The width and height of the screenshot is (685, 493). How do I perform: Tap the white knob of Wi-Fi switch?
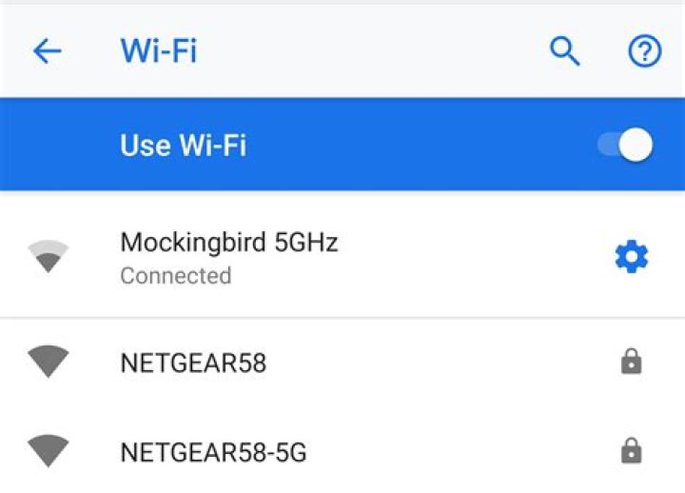(636, 145)
